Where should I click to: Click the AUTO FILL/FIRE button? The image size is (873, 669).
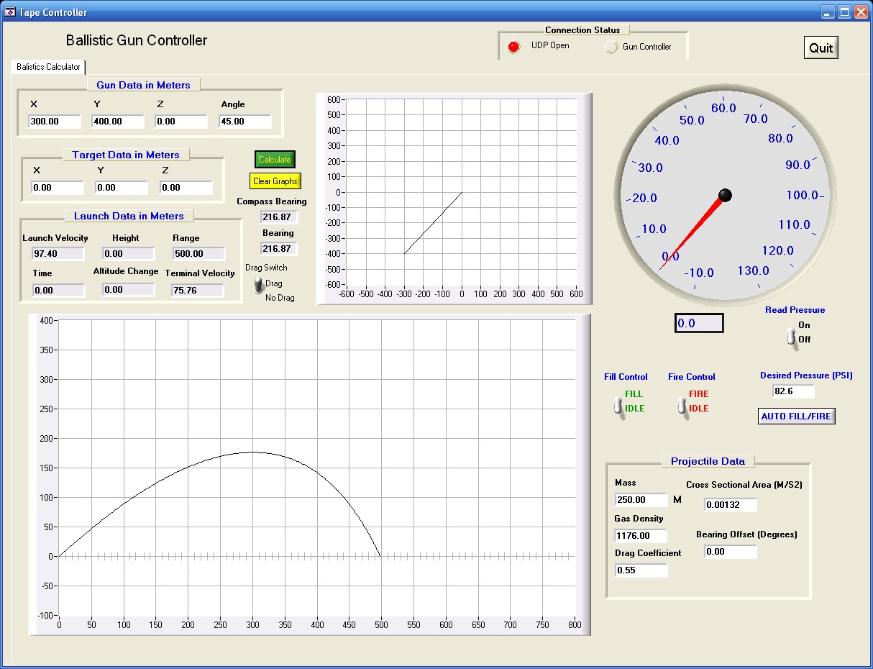point(797,417)
